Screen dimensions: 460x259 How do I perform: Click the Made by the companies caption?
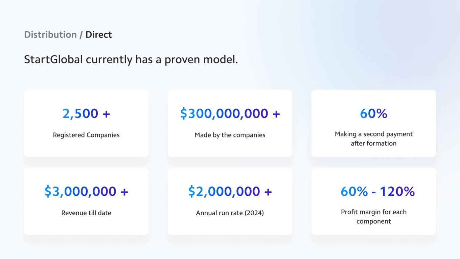pyautogui.click(x=230, y=135)
